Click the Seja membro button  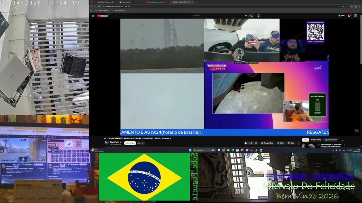coord(130,143)
